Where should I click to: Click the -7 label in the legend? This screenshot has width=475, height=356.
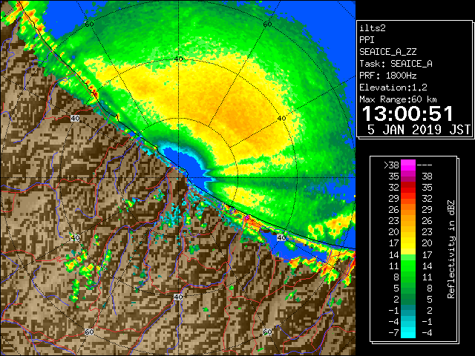(393, 333)
